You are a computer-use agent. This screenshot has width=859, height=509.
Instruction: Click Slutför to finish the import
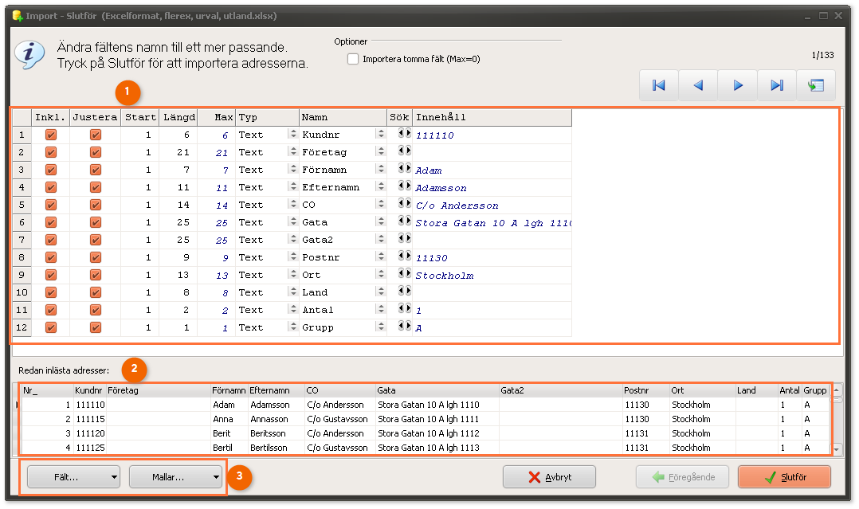tap(784, 477)
